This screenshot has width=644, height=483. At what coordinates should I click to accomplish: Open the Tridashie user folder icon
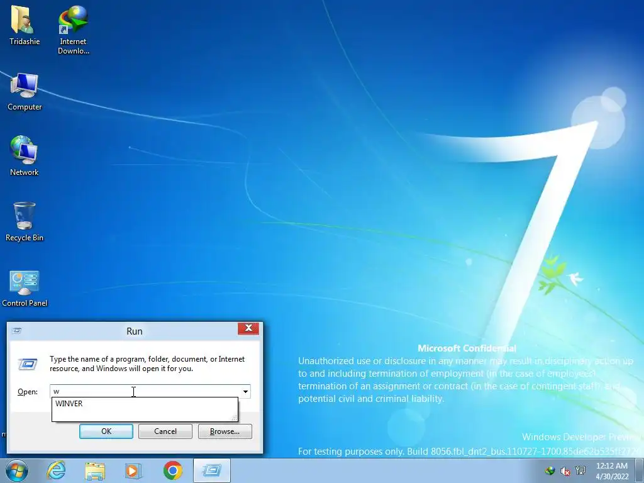tap(25, 25)
